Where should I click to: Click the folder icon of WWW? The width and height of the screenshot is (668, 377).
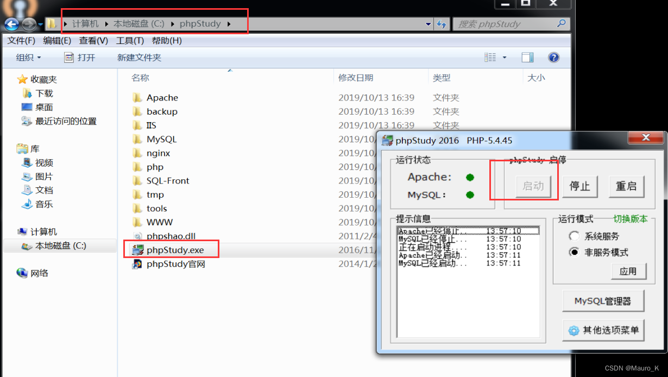(x=137, y=222)
